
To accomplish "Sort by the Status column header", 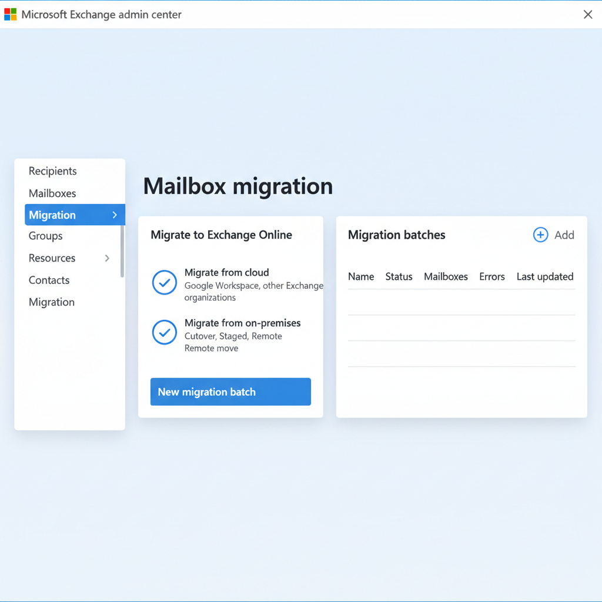I will (399, 277).
